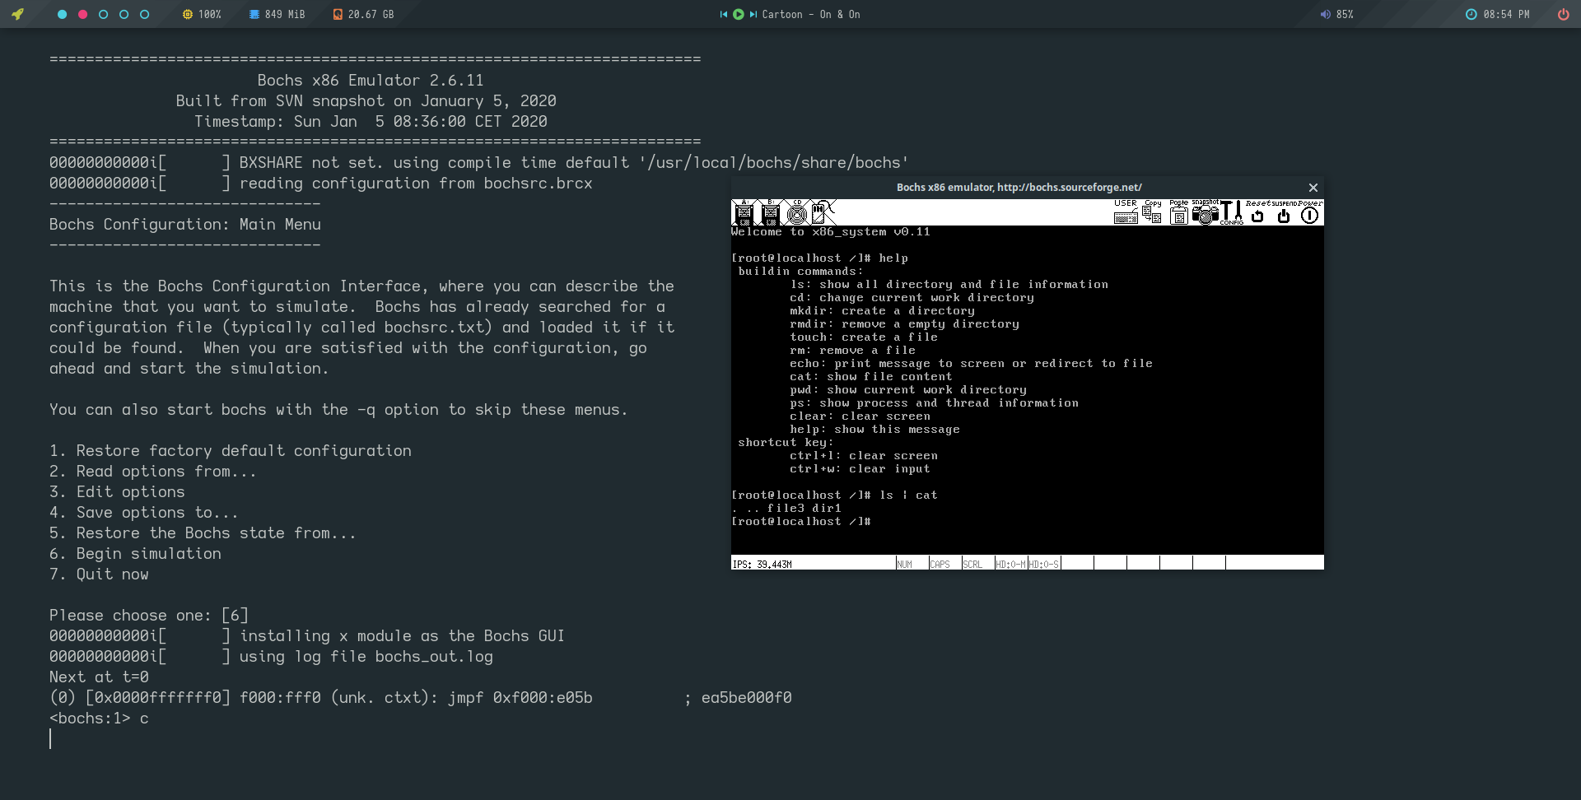Click the emulated screen's shell prompt line
Image resolution: width=1581 pixels, height=800 pixels.
[801, 521]
